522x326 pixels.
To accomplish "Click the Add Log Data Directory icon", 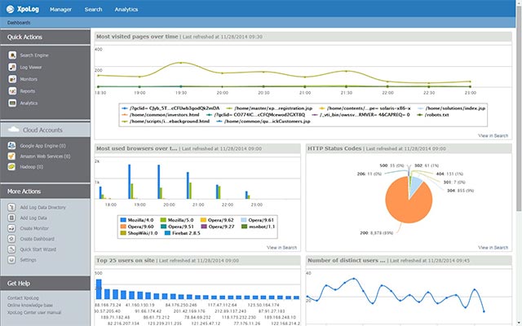I will (x=11, y=207).
